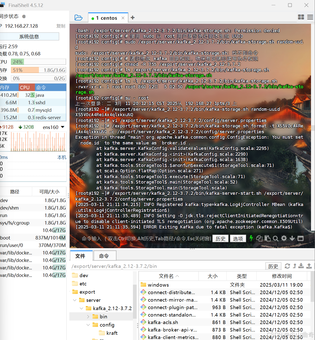
Task: Click the CPU 24% usage bar
Action: [x=38, y=62]
